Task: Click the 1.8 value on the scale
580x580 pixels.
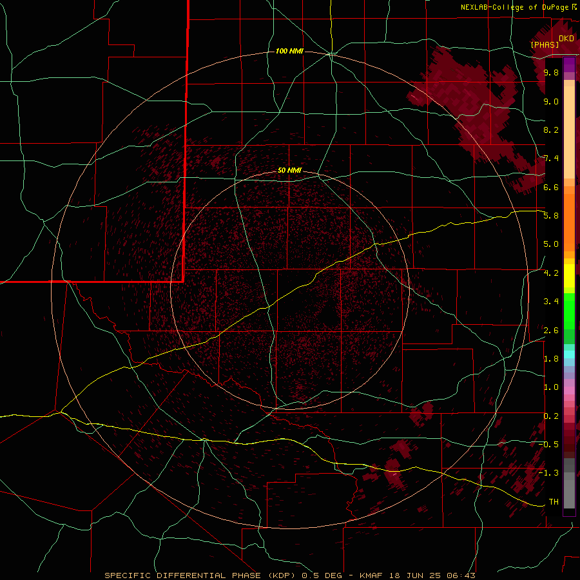Action: pyautogui.click(x=551, y=359)
